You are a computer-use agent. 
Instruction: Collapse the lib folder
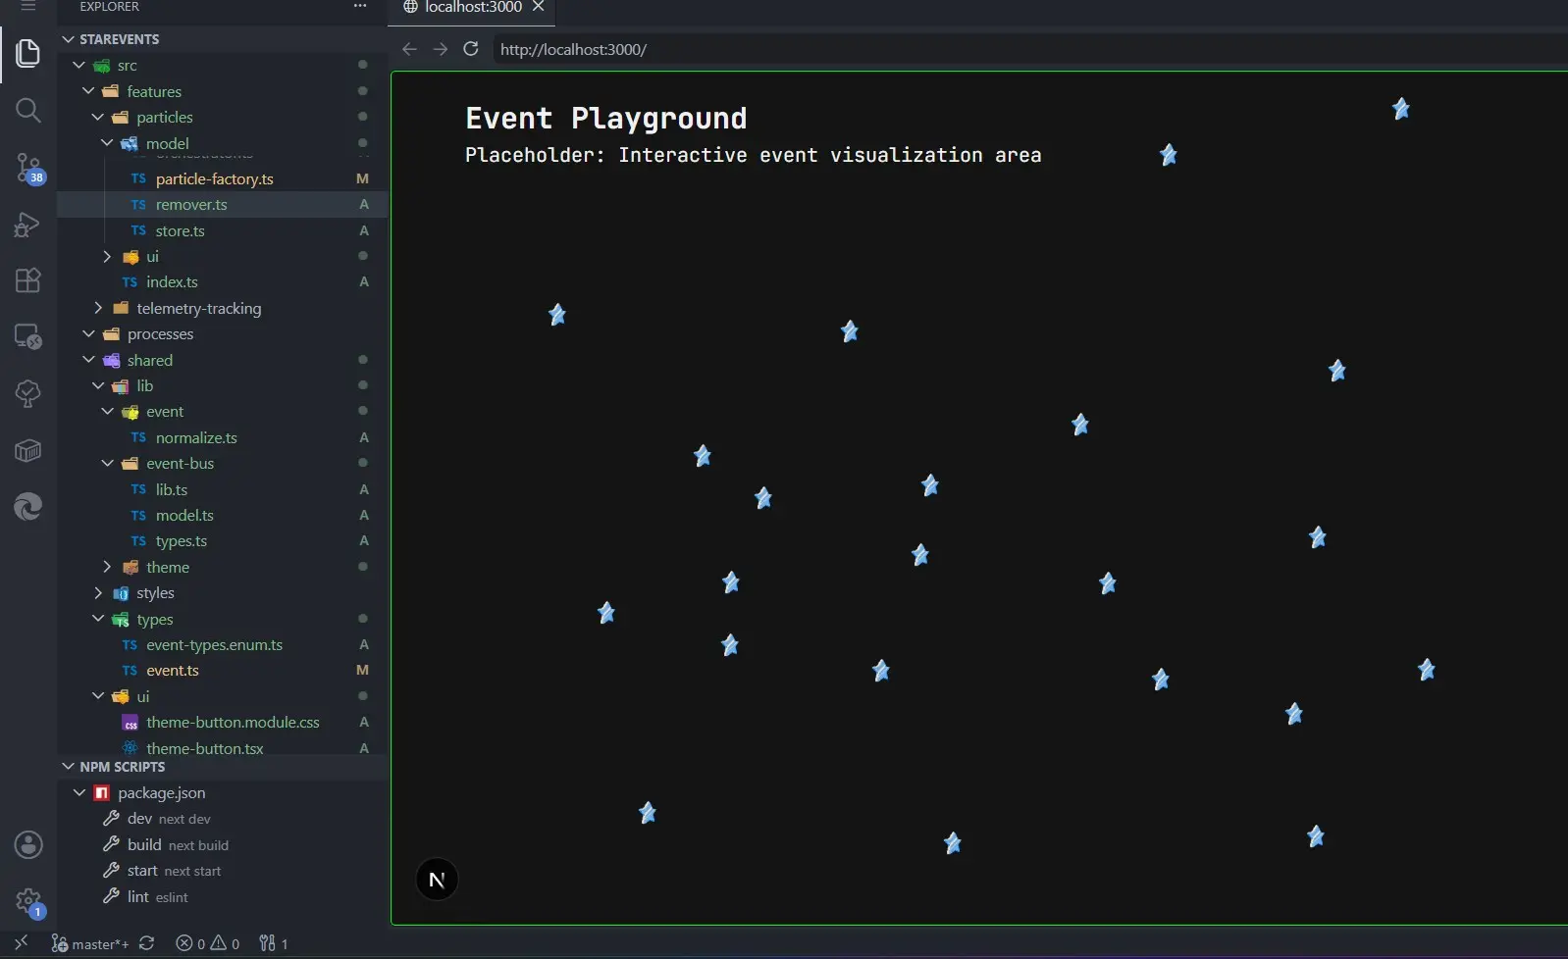(x=98, y=385)
